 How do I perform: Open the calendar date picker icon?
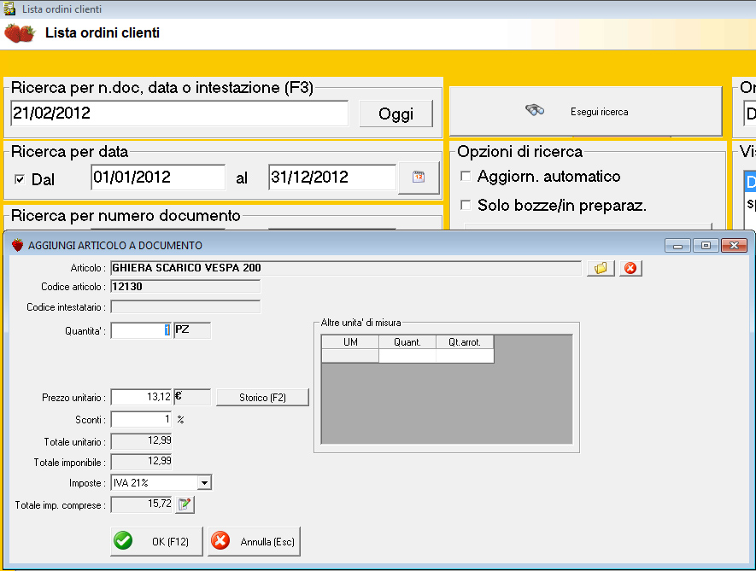pos(419,178)
